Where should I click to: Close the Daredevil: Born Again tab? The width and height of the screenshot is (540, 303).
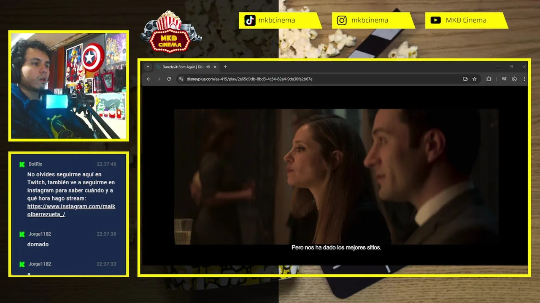215,67
